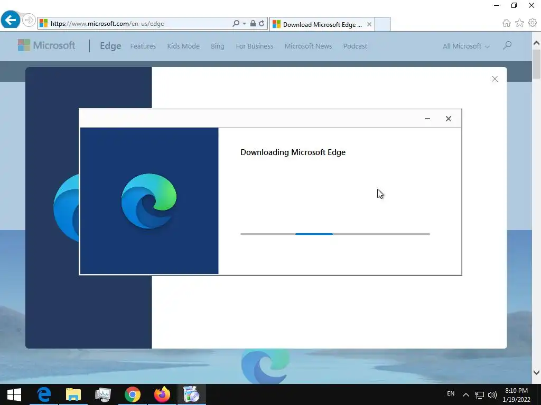Open the Podcast menu item
Image resolution: width=541 pixels, height=405 pixels.
pyautogui.click(x=355, y=46)
